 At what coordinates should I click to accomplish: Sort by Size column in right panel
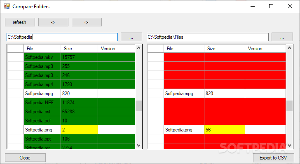tap(225, 49)
